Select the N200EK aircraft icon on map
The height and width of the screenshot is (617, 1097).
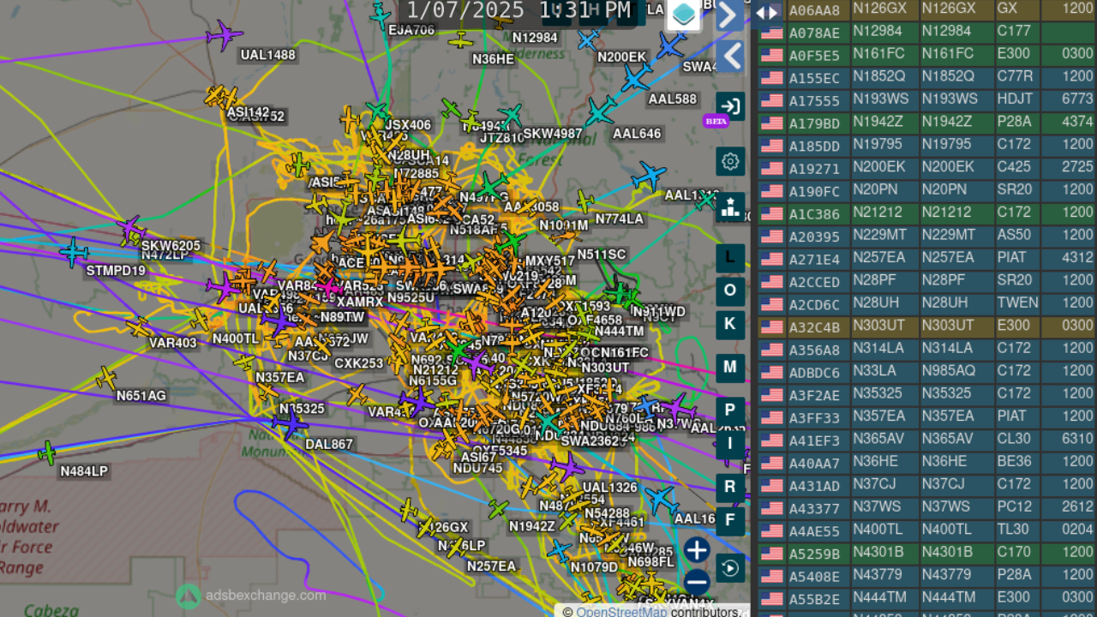pos(588,39)
